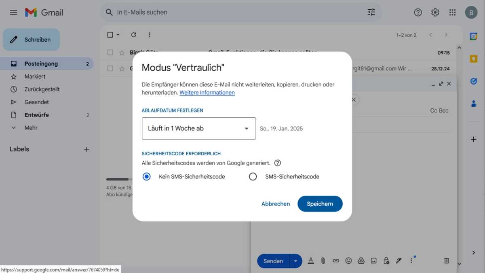
Task: Open the Weitere Informationen link
Action: click(207, 93)
